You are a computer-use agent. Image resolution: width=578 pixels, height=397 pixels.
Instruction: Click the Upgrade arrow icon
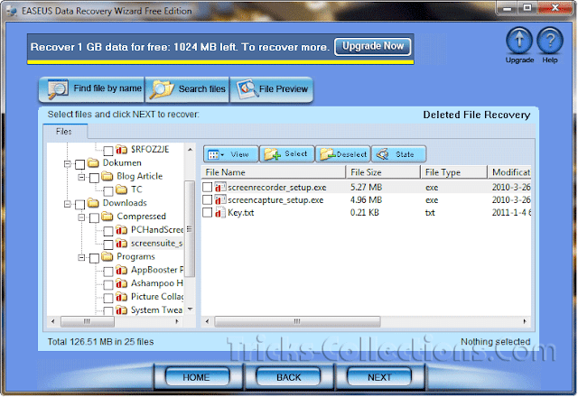(519, 41)
